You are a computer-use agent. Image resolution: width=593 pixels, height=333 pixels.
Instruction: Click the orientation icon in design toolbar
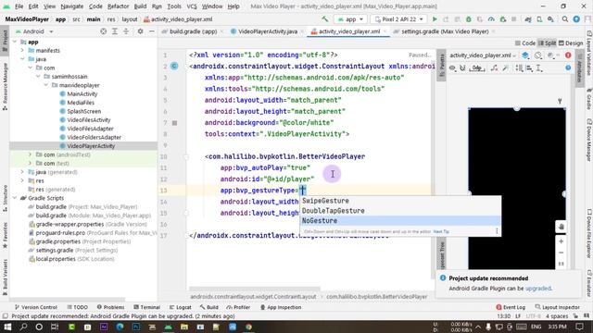[538, 55]
